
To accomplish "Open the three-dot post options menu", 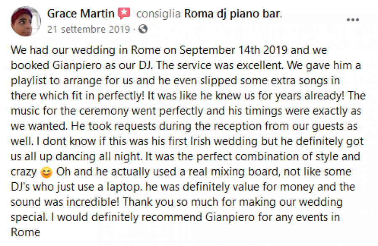I will tap(352, 21).
